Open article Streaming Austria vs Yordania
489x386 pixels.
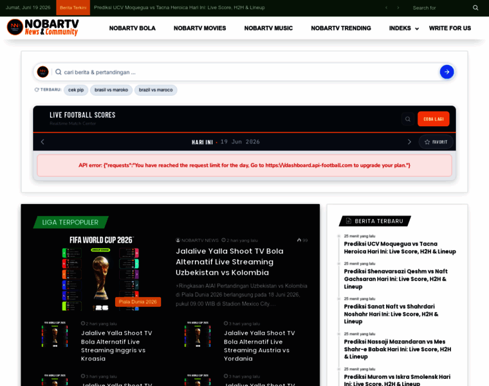tap(259, 345)
